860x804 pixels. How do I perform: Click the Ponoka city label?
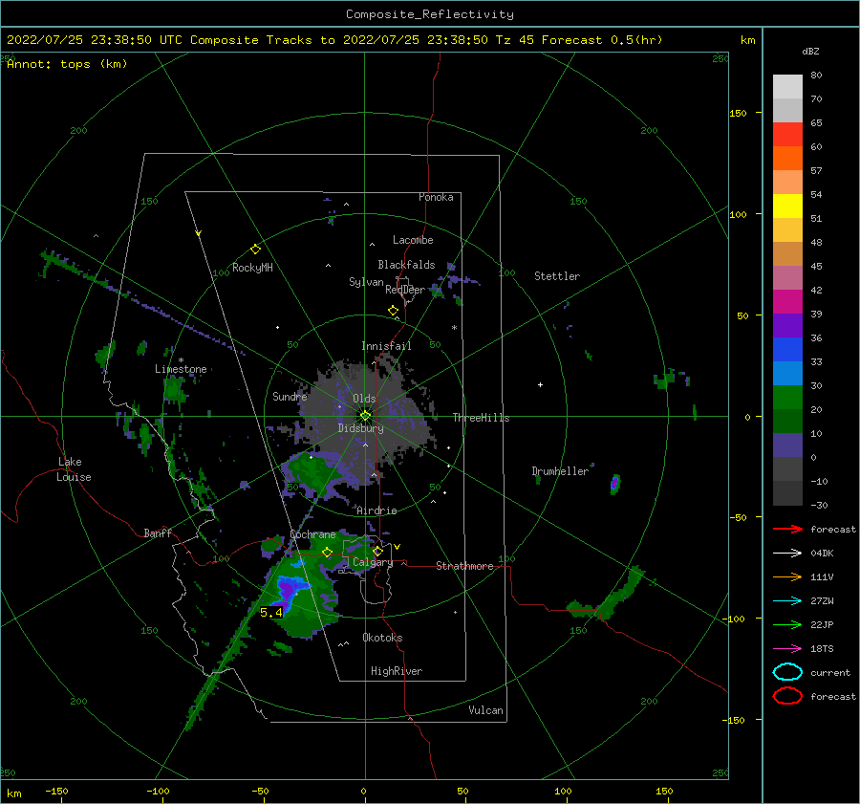(x=436, y=197)
